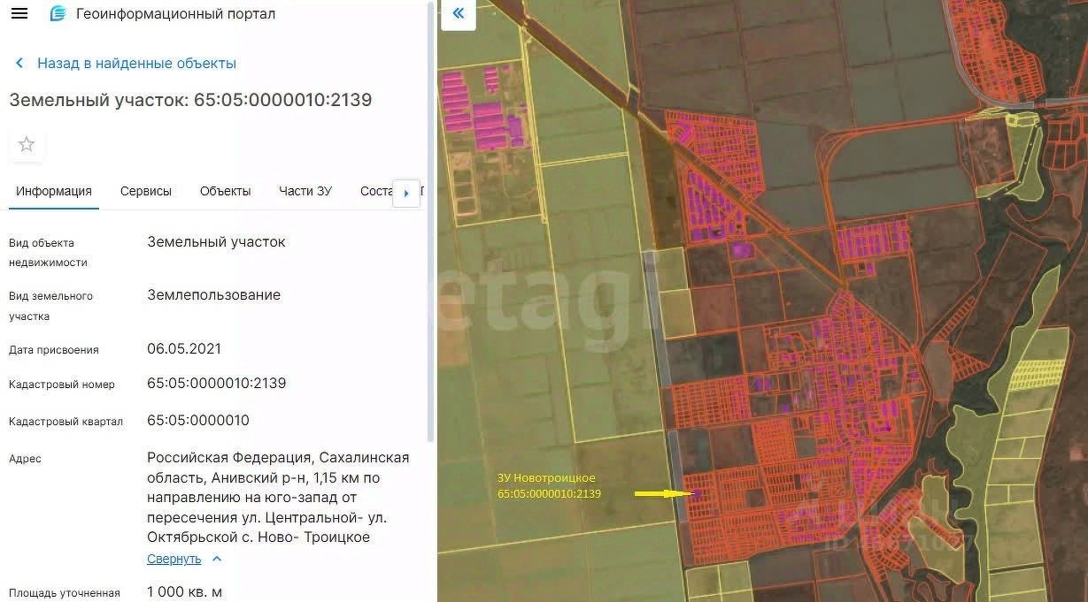The width and height of the screenshot is (1088, 602).
Task: Collapse address text via Свернуть link
Action: point(174,559)
